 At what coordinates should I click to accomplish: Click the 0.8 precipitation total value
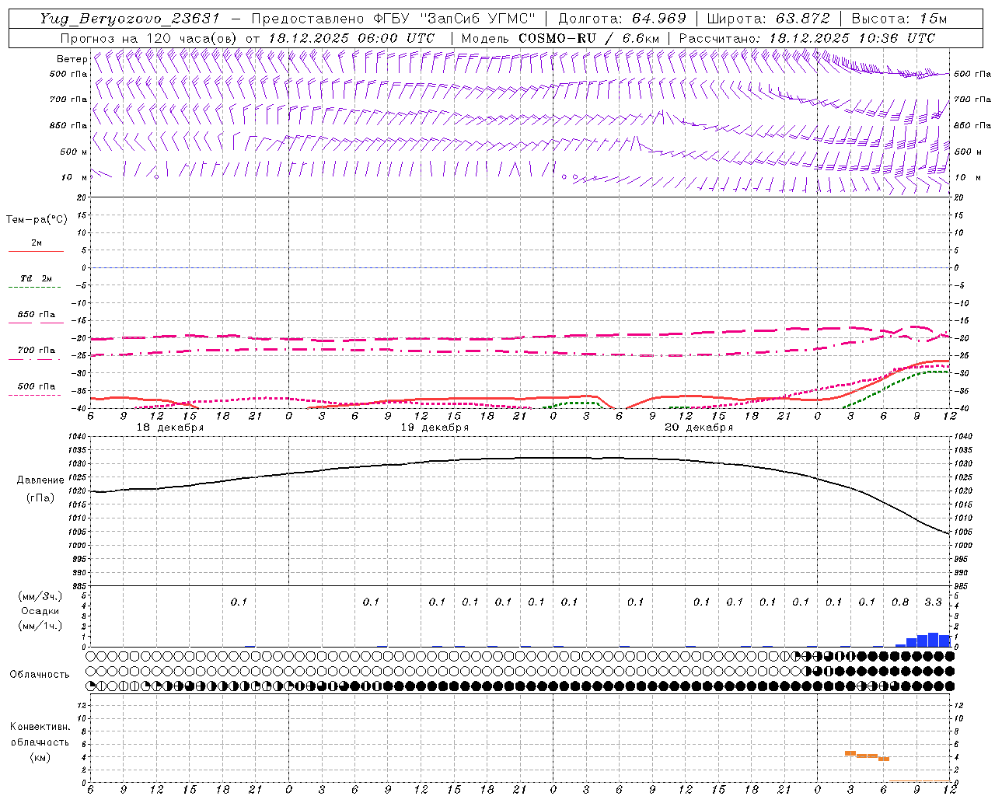click(x=900, y=602)
